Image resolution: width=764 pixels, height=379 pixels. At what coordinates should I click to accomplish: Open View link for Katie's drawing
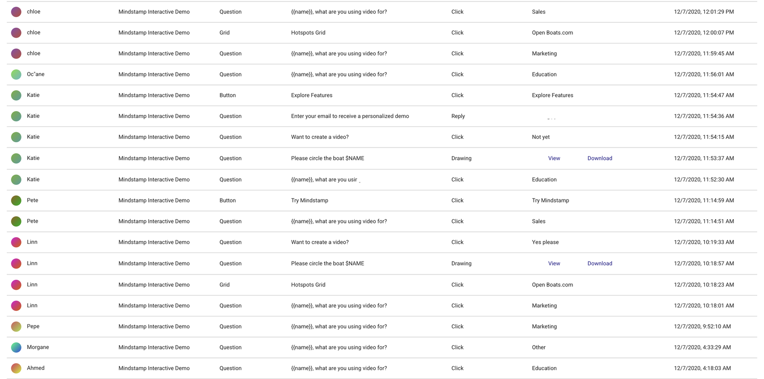(554, 158)
